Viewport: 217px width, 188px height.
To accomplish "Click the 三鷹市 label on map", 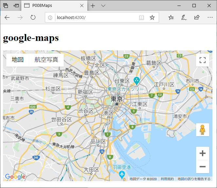I will [x=17, y=99].
